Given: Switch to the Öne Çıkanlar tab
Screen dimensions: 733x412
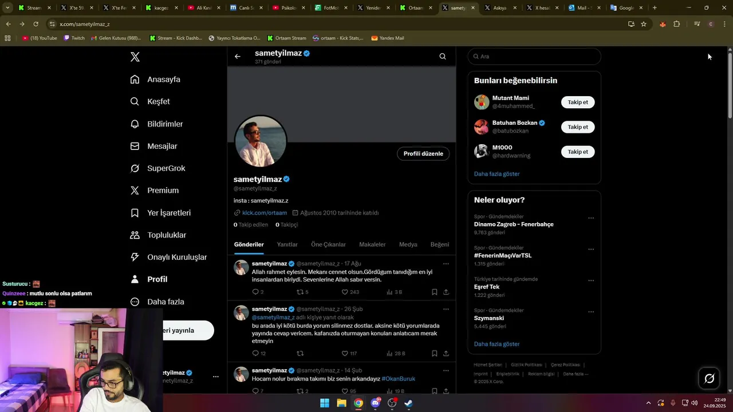Looking at the screenshot, I should [x=329, y=244].
